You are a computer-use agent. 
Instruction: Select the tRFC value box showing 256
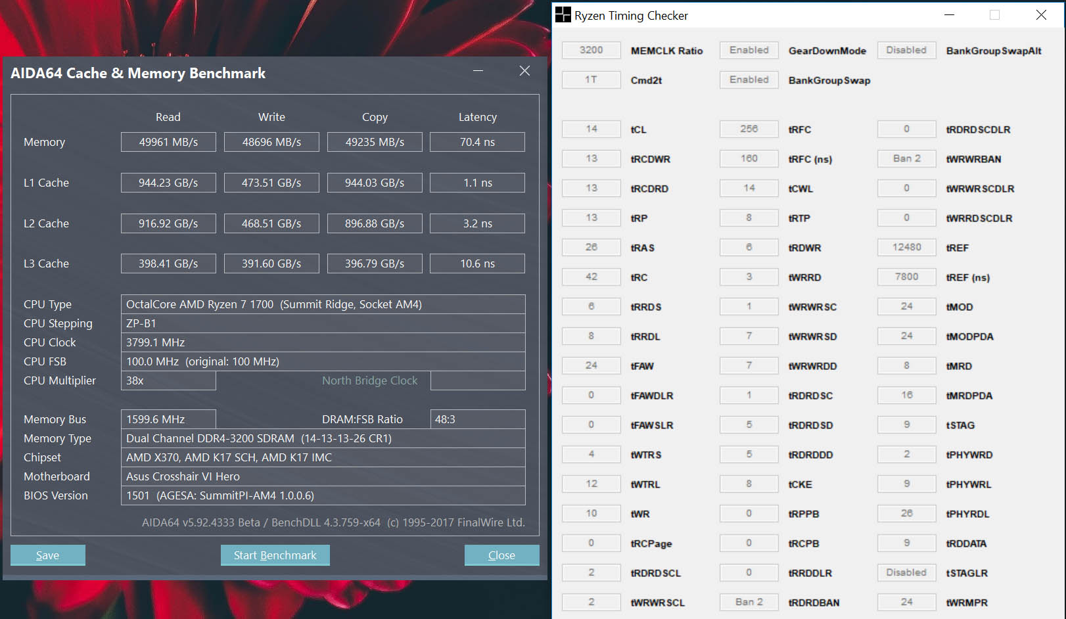pos(749,129)
